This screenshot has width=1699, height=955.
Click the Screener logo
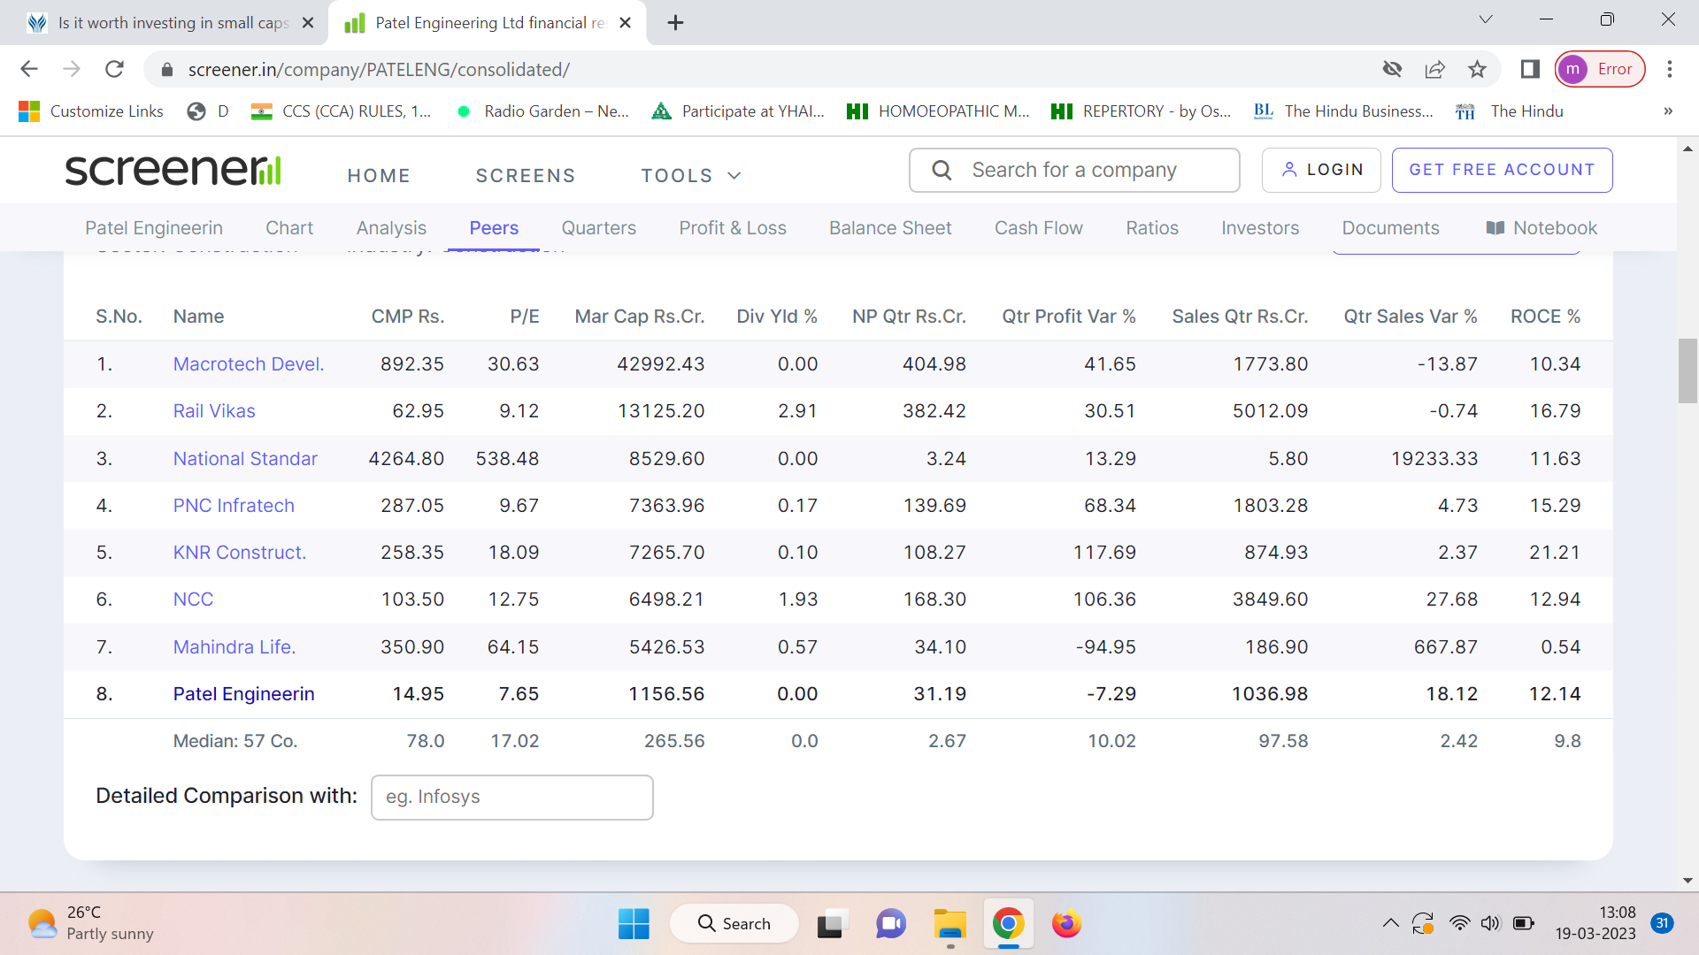pos(173,170)
